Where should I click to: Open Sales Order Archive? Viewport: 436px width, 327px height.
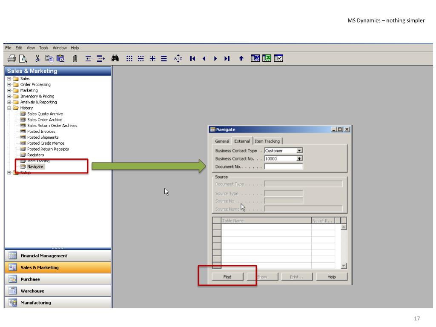click(45, 120)
